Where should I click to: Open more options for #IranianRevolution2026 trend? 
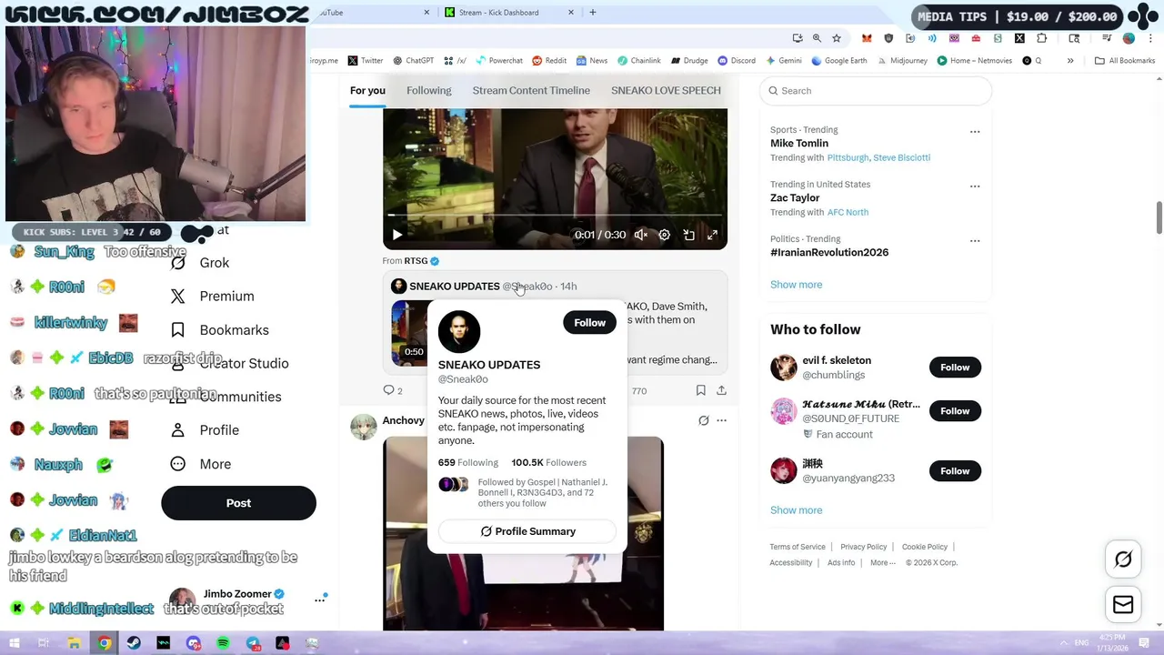(x=975, y=241)
